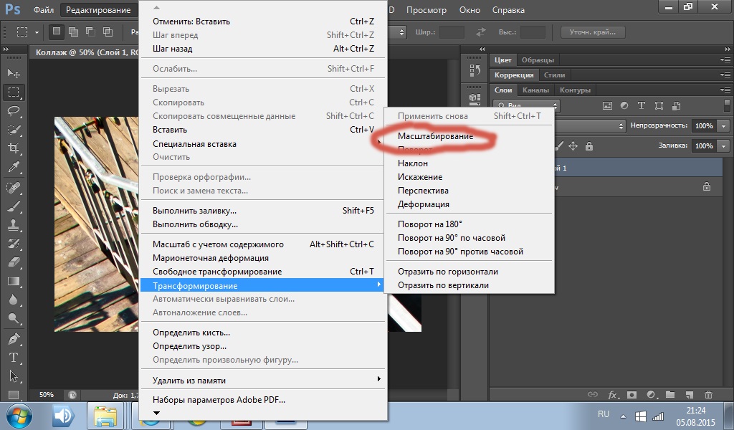
Task: Open the Opacity value dropdown
Action: (x=724, y=126)
